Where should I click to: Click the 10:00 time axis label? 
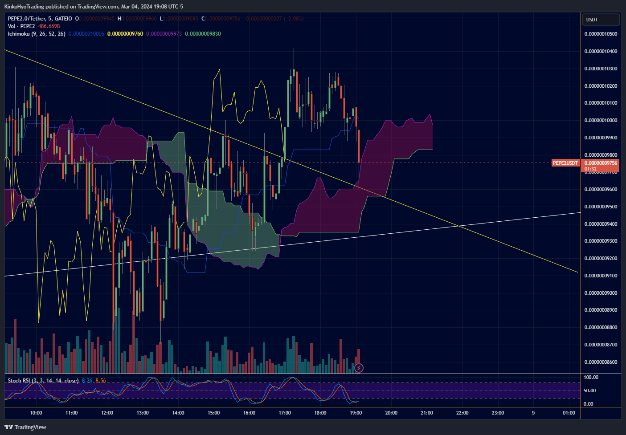point(36,413)
